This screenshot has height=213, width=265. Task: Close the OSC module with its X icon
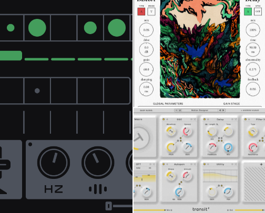click(195, 119)
